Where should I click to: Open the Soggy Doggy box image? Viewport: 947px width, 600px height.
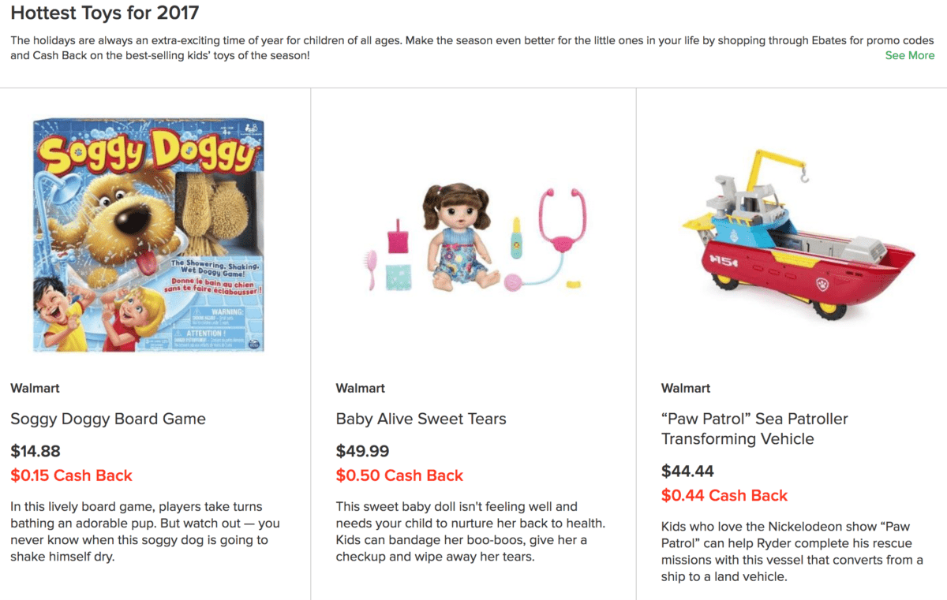(x=148, y=234)
